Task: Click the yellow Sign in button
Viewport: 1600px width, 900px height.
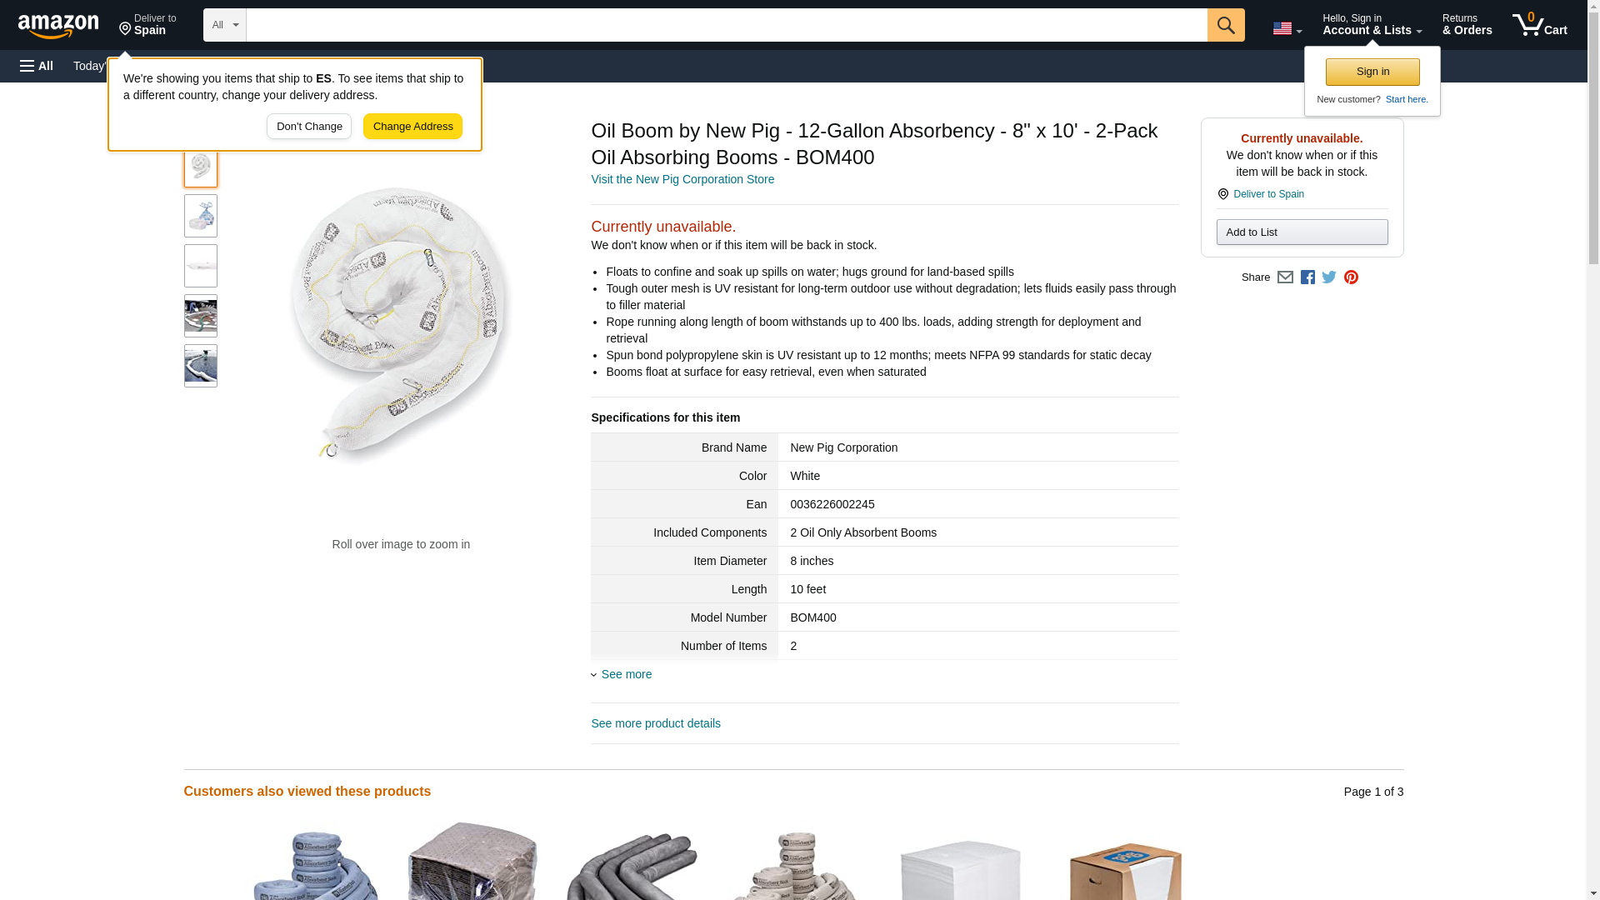Action: coord(1372,72)
